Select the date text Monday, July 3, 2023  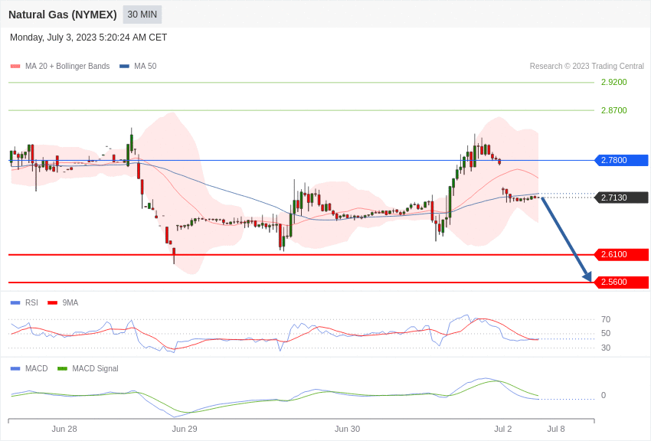point(53,38)
